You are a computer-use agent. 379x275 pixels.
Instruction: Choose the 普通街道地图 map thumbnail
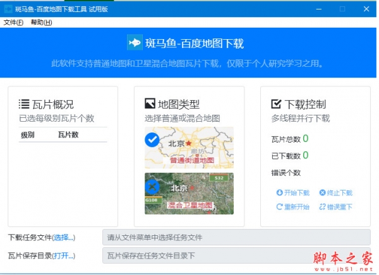click(189, 148)
